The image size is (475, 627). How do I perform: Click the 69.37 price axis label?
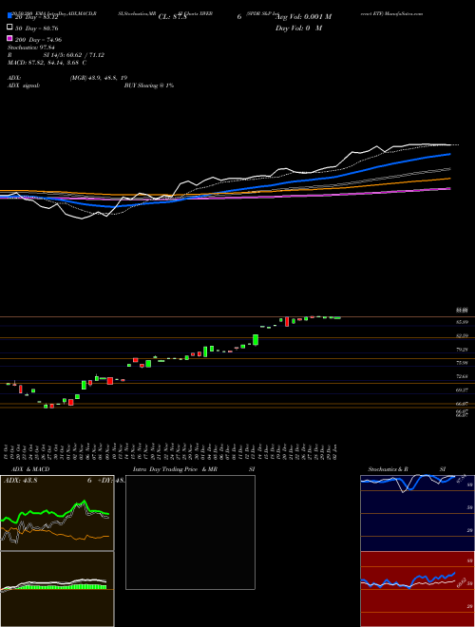pyautogui.click(x=462, y=389)
